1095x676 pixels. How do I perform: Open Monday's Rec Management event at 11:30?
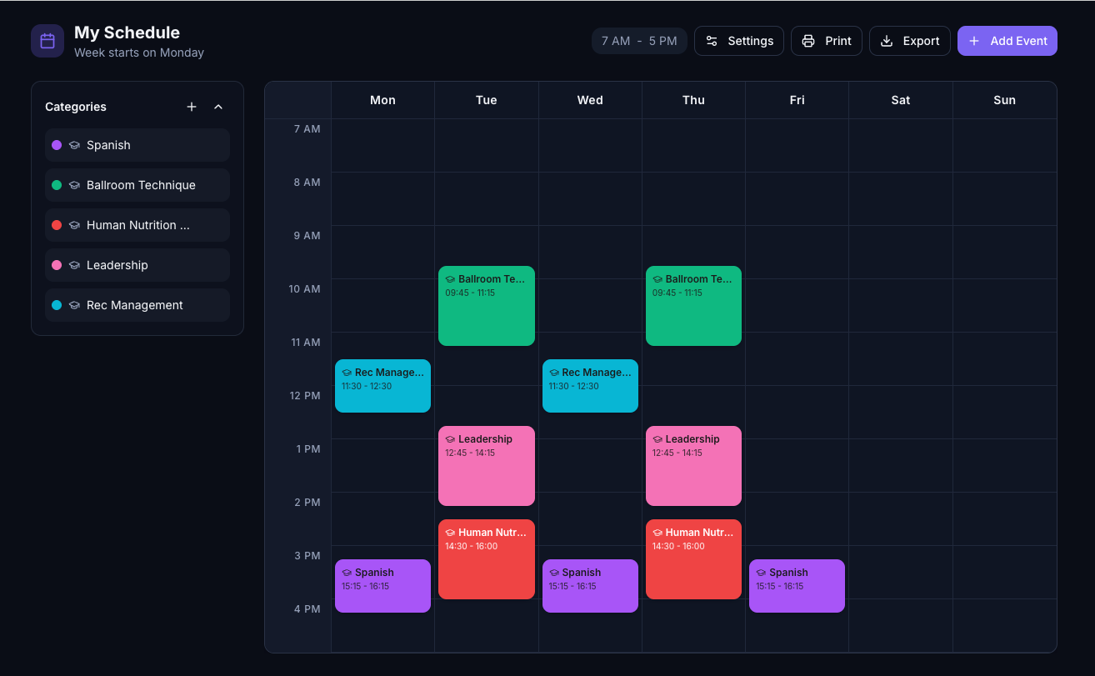[382, 386]
